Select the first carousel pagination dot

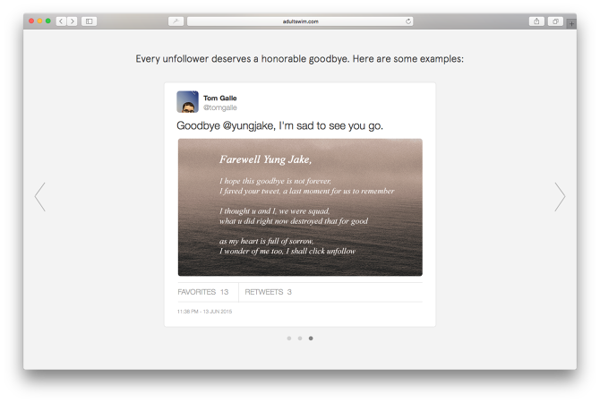288,339
